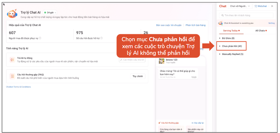
Task: Collapse chat panel with double chevron icon
Action: [272, 6]
